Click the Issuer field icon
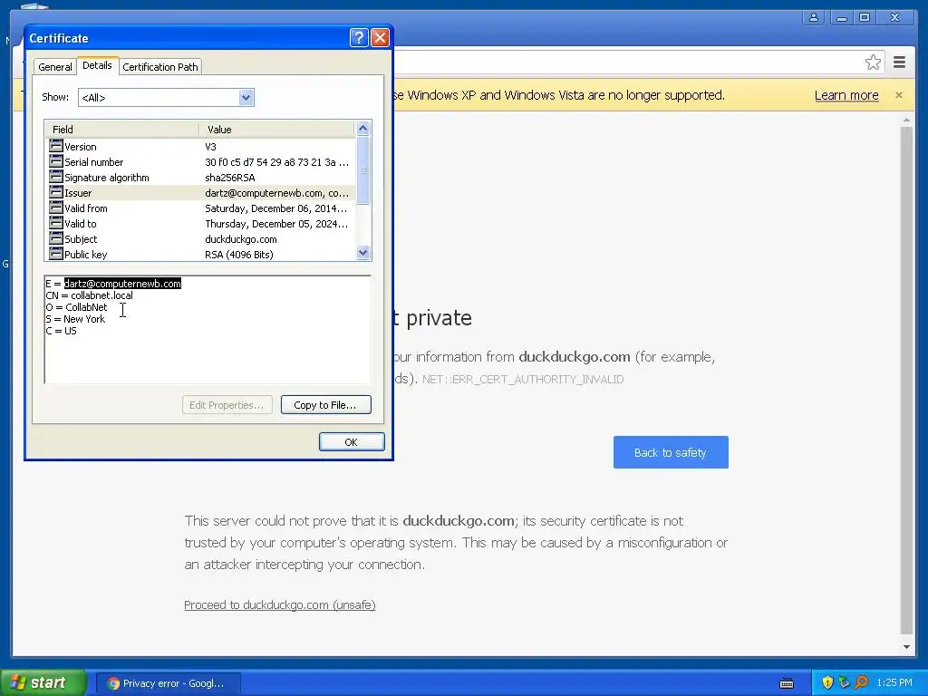Screen dimensions: 928x696 point(56,192)
